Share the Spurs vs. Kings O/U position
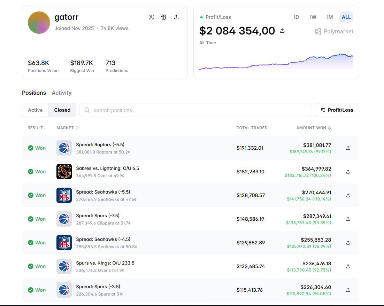The width and height of the screenshot is (384, 306). (x=348, y=266)
